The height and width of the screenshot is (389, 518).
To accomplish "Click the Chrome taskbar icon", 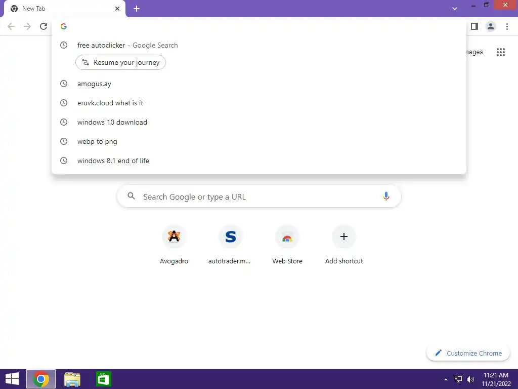I will [x=41, y=379].
